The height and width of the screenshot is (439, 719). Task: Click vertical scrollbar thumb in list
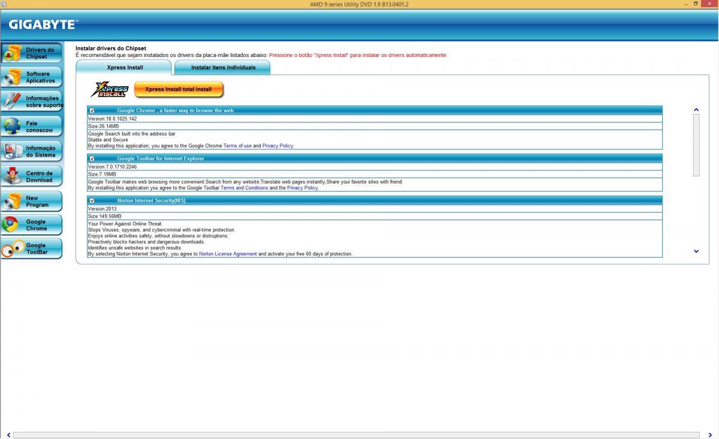pos(696,145)
